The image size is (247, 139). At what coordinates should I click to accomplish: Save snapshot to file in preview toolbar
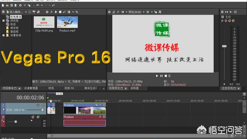click(160, 12)
